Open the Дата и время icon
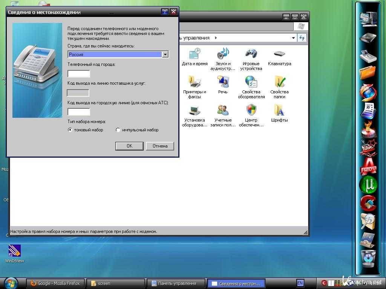This screenshot has height=289, width=386. pyautogui.click(x=195, y=54)
